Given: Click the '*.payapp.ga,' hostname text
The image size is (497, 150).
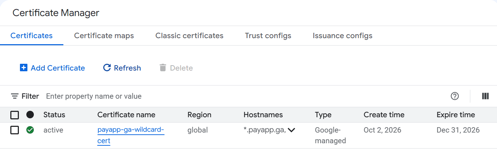Looking at the screenshot, I should pyautogui.click(x=265, y=130).
